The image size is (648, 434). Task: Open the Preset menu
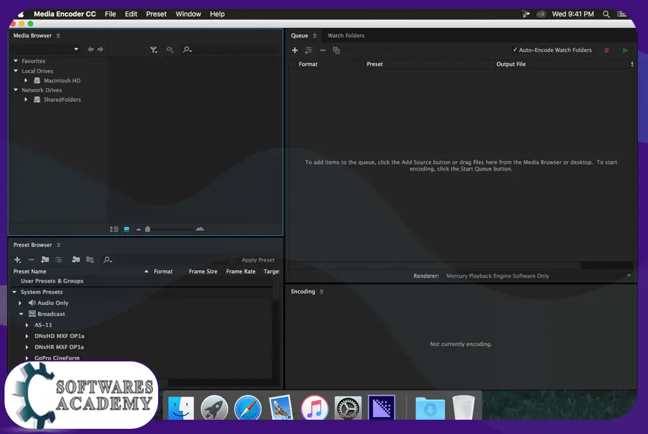coord(156,14)
